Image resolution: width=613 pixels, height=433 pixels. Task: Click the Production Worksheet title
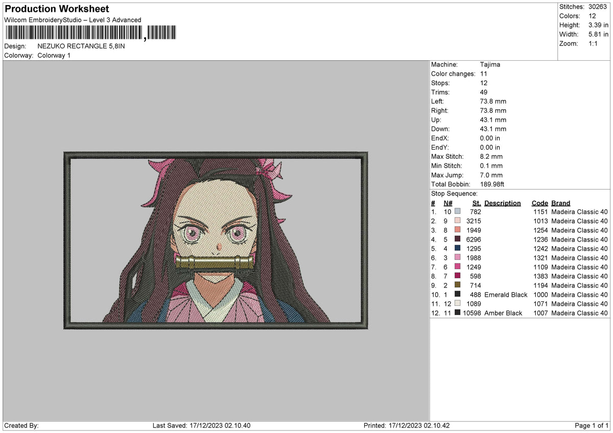(57, 9)
